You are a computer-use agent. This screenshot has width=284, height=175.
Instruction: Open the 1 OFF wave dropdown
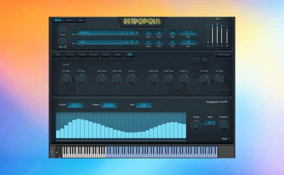point(102,42)
